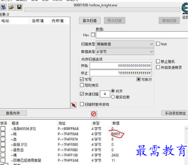Activate the ~血 row checkbox
This screenshot has height=165, width=191.
pos(3,139)
